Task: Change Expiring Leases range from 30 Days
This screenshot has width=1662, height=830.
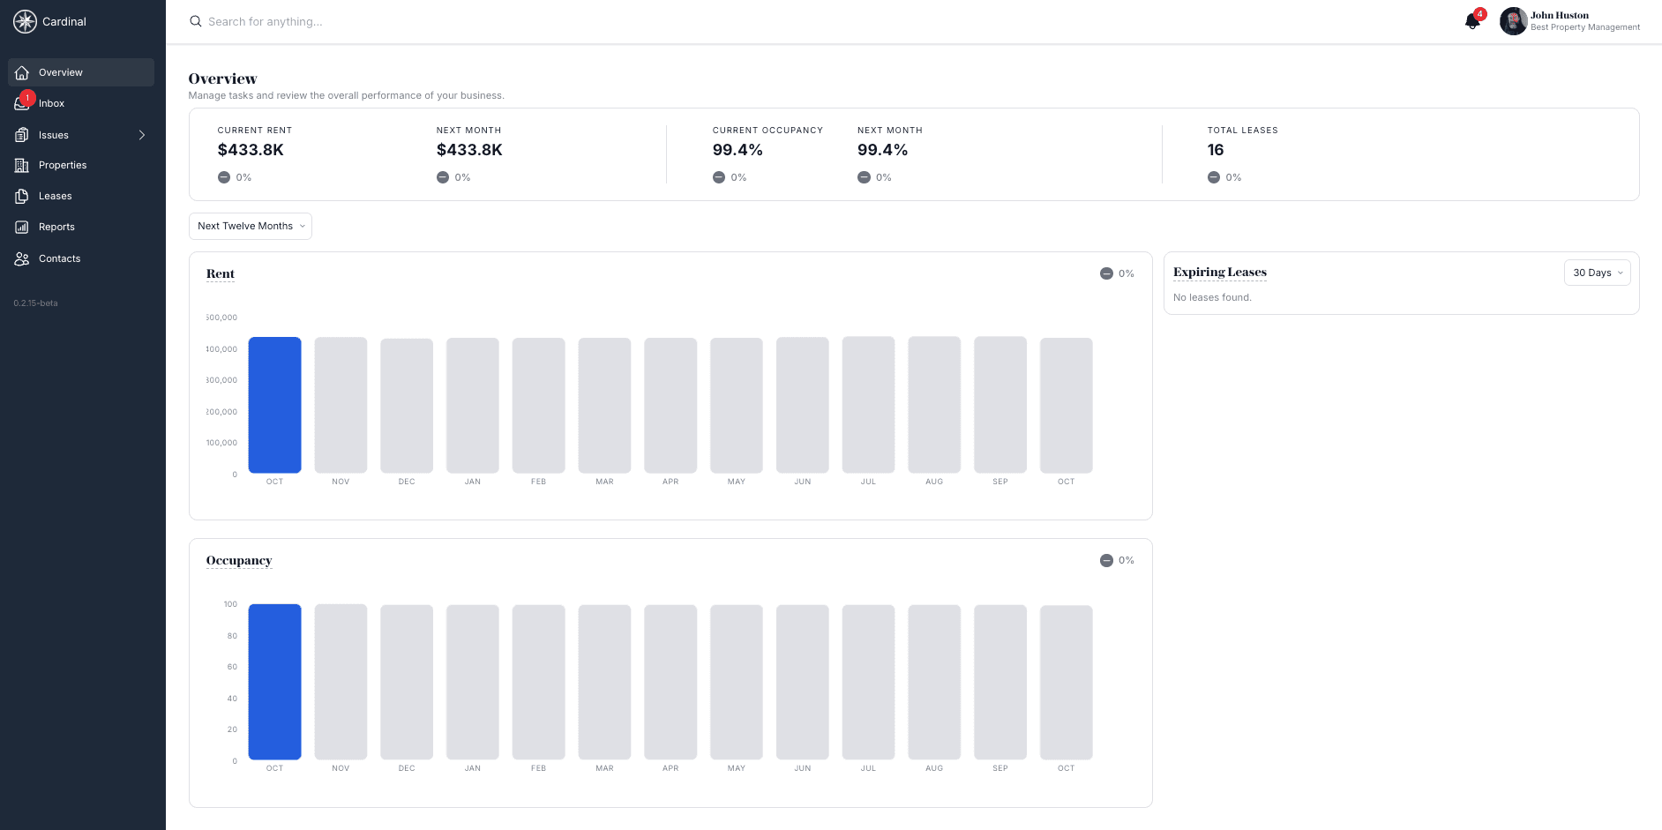Action: (1597, 272)
